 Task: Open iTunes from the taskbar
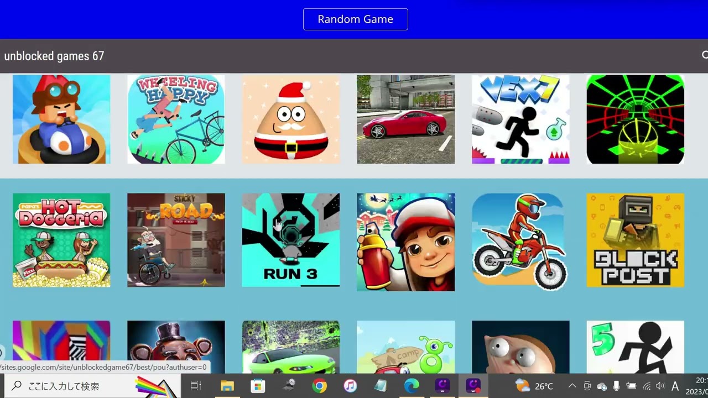(x=350, y=386)
